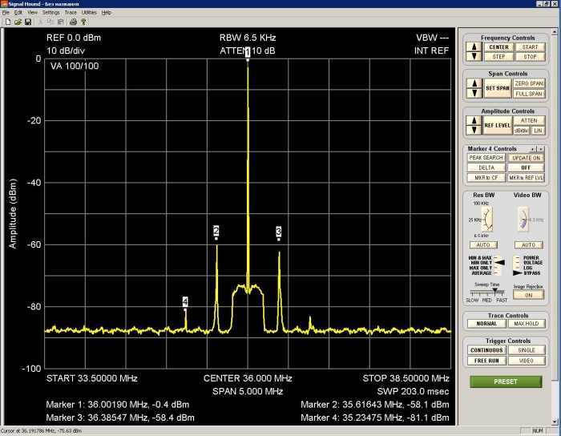Viewport: 561px width, 436px height.
Task: Save with the floppy disk icon
Action: click(28, 22)
